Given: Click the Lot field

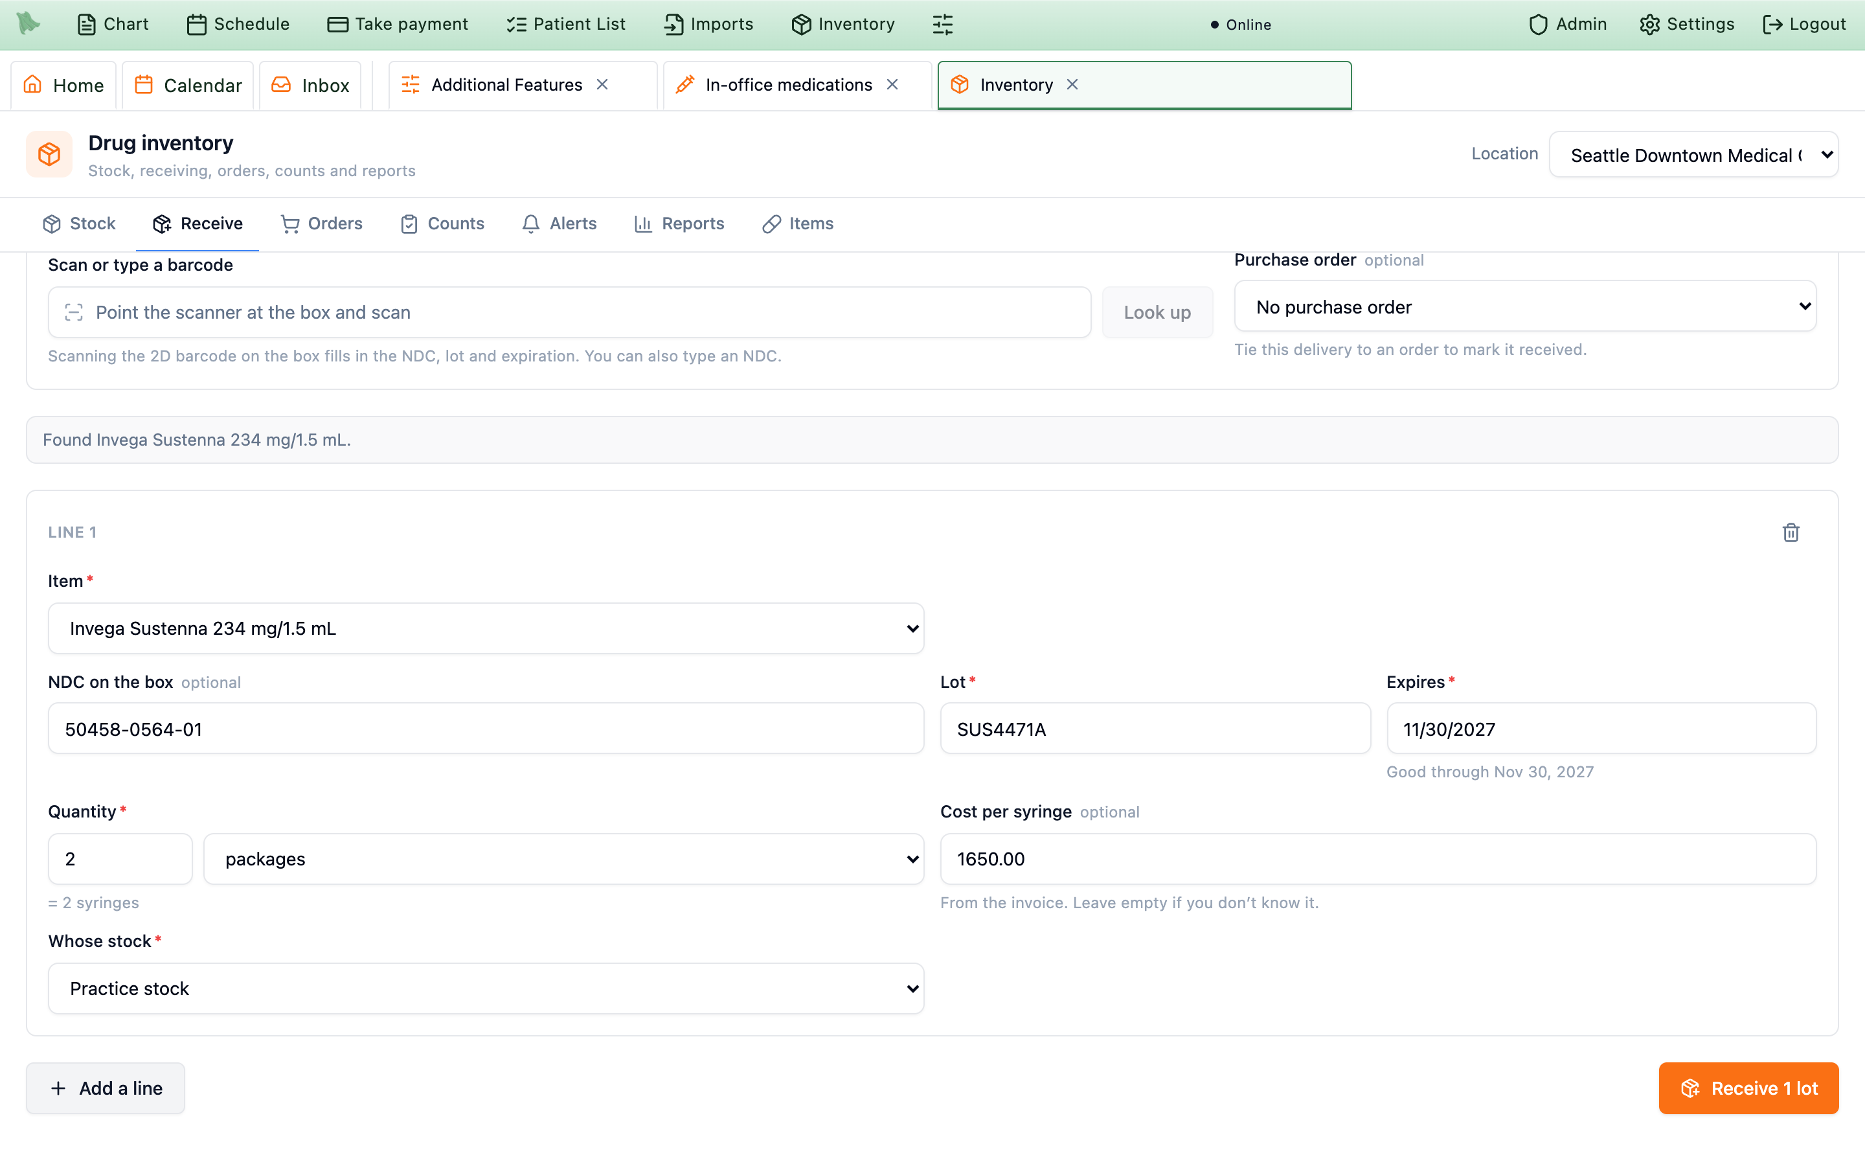Looking at the screenshot, I should 1155,729.
